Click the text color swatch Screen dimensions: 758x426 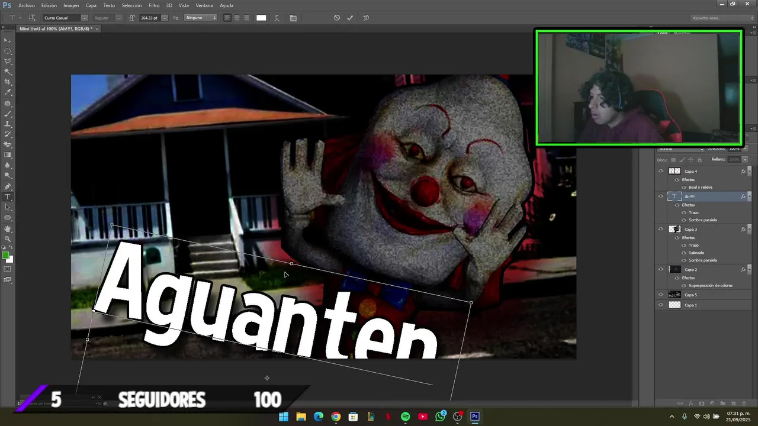coord(261,18)
